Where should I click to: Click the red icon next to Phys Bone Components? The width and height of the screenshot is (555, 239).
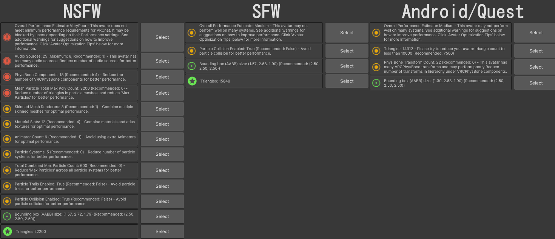pos(7,77)
